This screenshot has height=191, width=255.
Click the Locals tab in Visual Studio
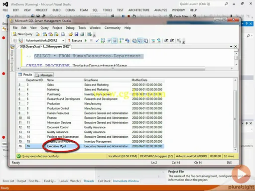(64, 181)
